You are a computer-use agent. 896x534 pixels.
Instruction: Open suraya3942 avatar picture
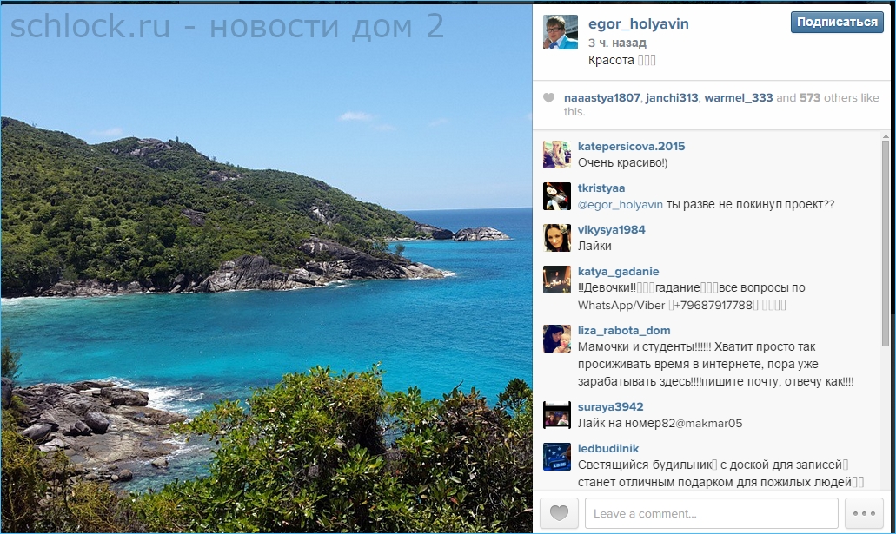pos(556,415)
